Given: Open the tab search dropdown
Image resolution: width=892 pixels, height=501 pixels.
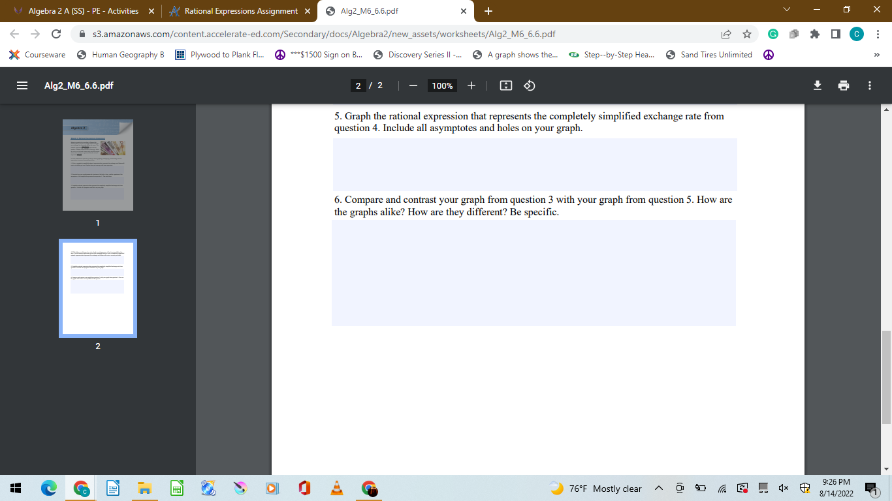Looking at the screenshot, I should pyautogui.click(x=786, y=10).
